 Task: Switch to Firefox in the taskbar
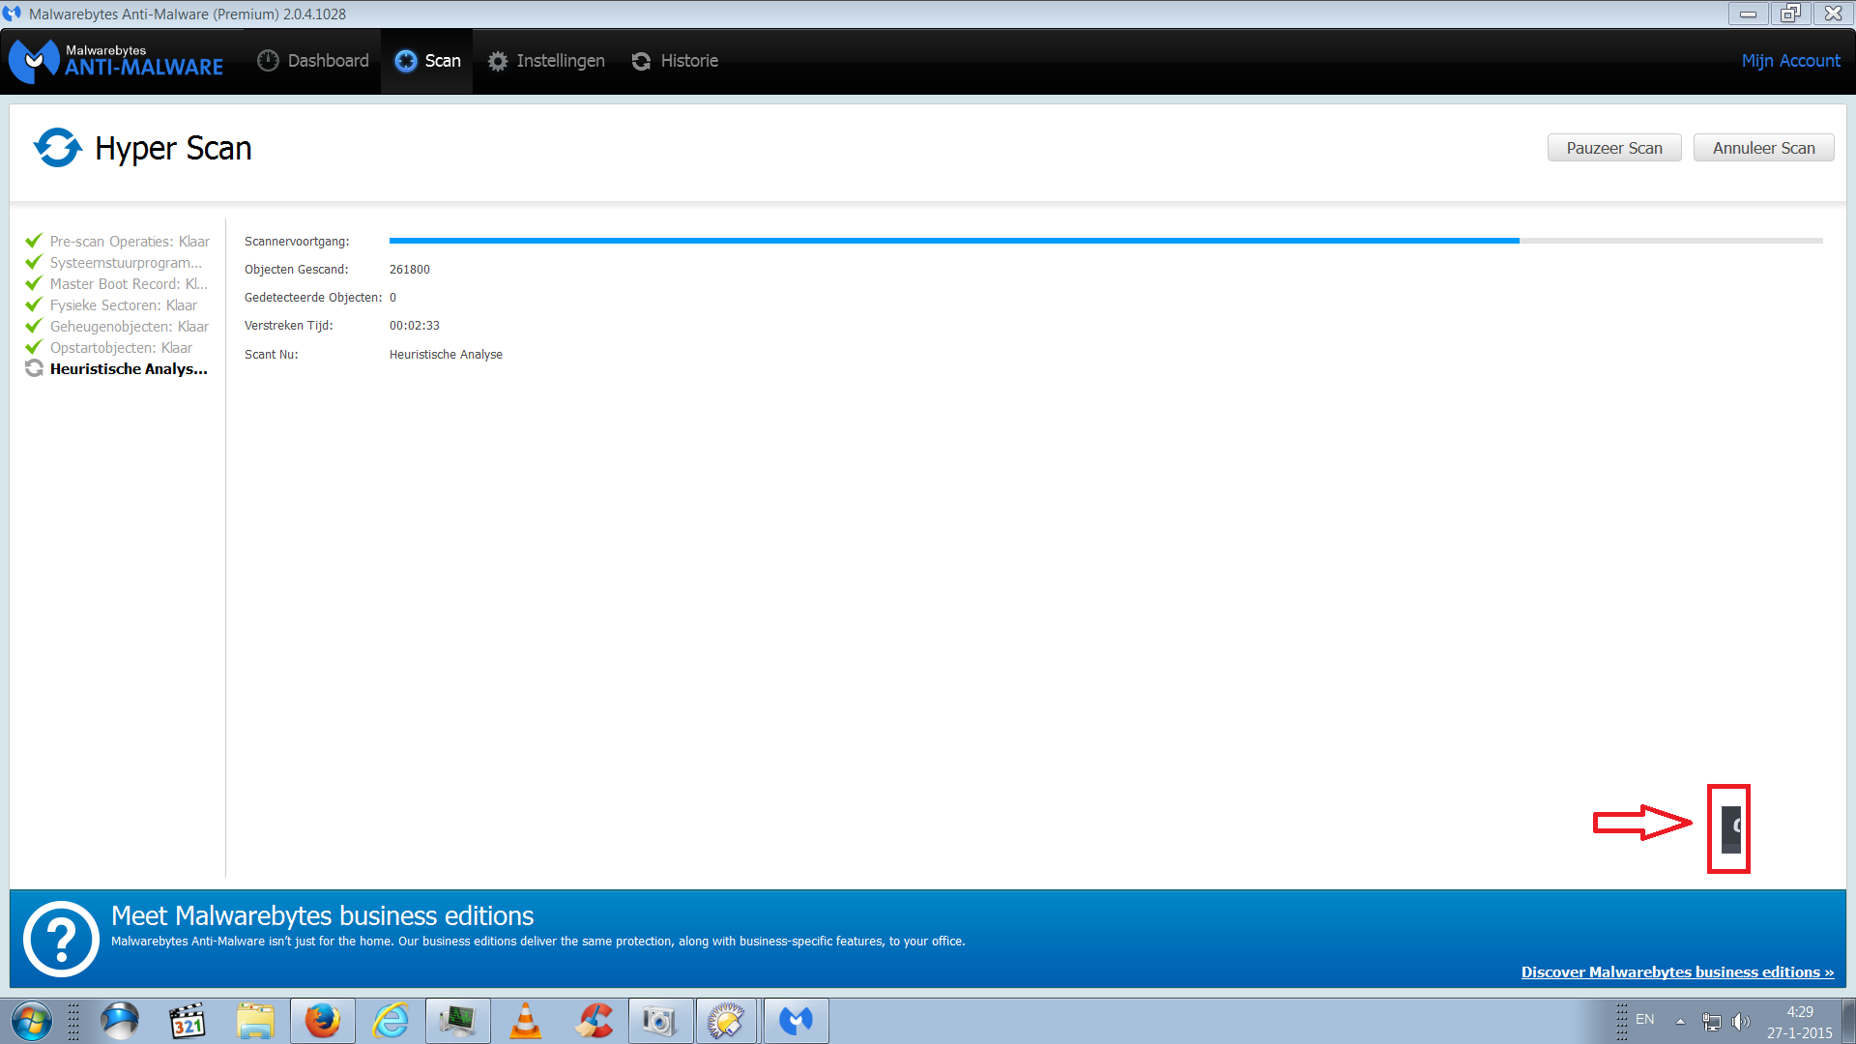pos(323,1021)
